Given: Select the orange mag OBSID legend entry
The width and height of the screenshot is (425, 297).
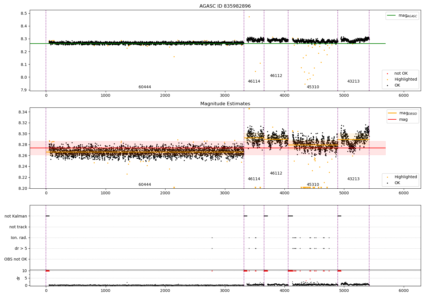Looking at the screenshot, I should (x=402, y=113).
